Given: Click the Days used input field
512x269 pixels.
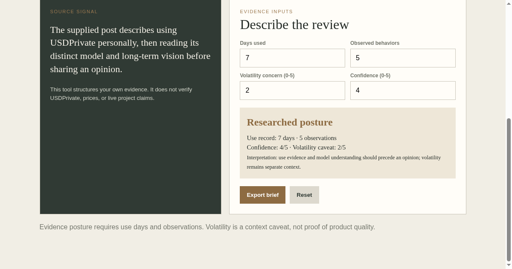Looking at the screenshot, I should pyautogui.click(x=292, y=58).
